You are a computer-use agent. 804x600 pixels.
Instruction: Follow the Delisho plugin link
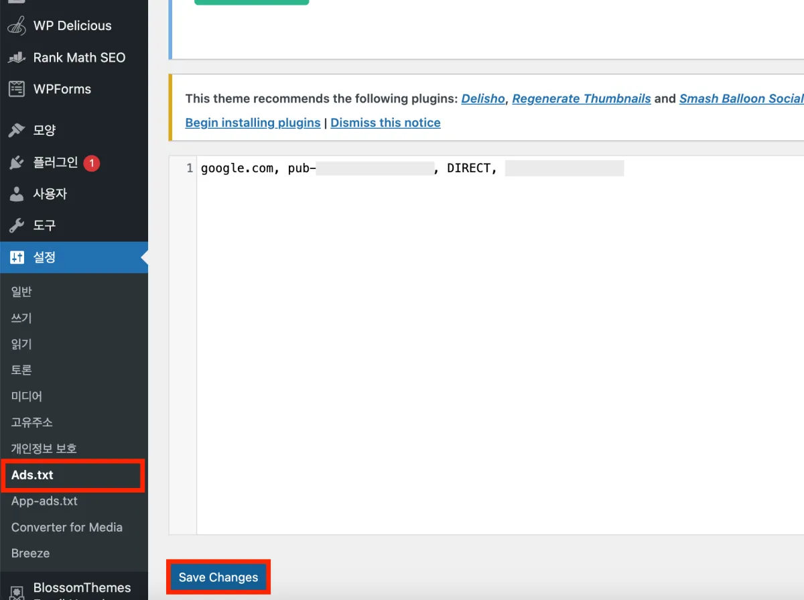click(483, 99)
